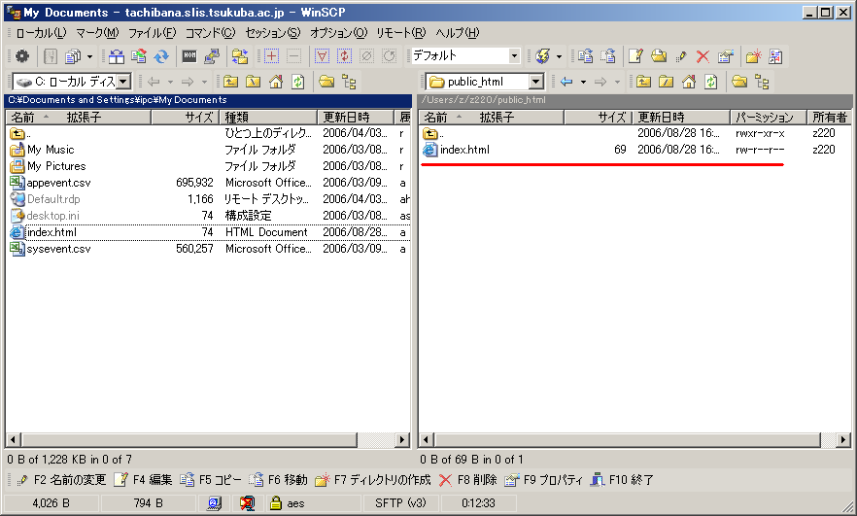Click the rename pencil icon in top toolbar

pos(680,55)
